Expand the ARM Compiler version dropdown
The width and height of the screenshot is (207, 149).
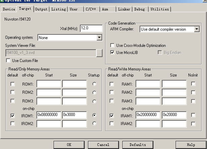(x=197, y=29)
